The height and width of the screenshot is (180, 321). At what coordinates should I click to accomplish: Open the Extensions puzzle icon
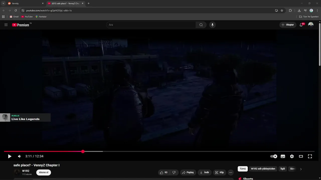(290, 10)
